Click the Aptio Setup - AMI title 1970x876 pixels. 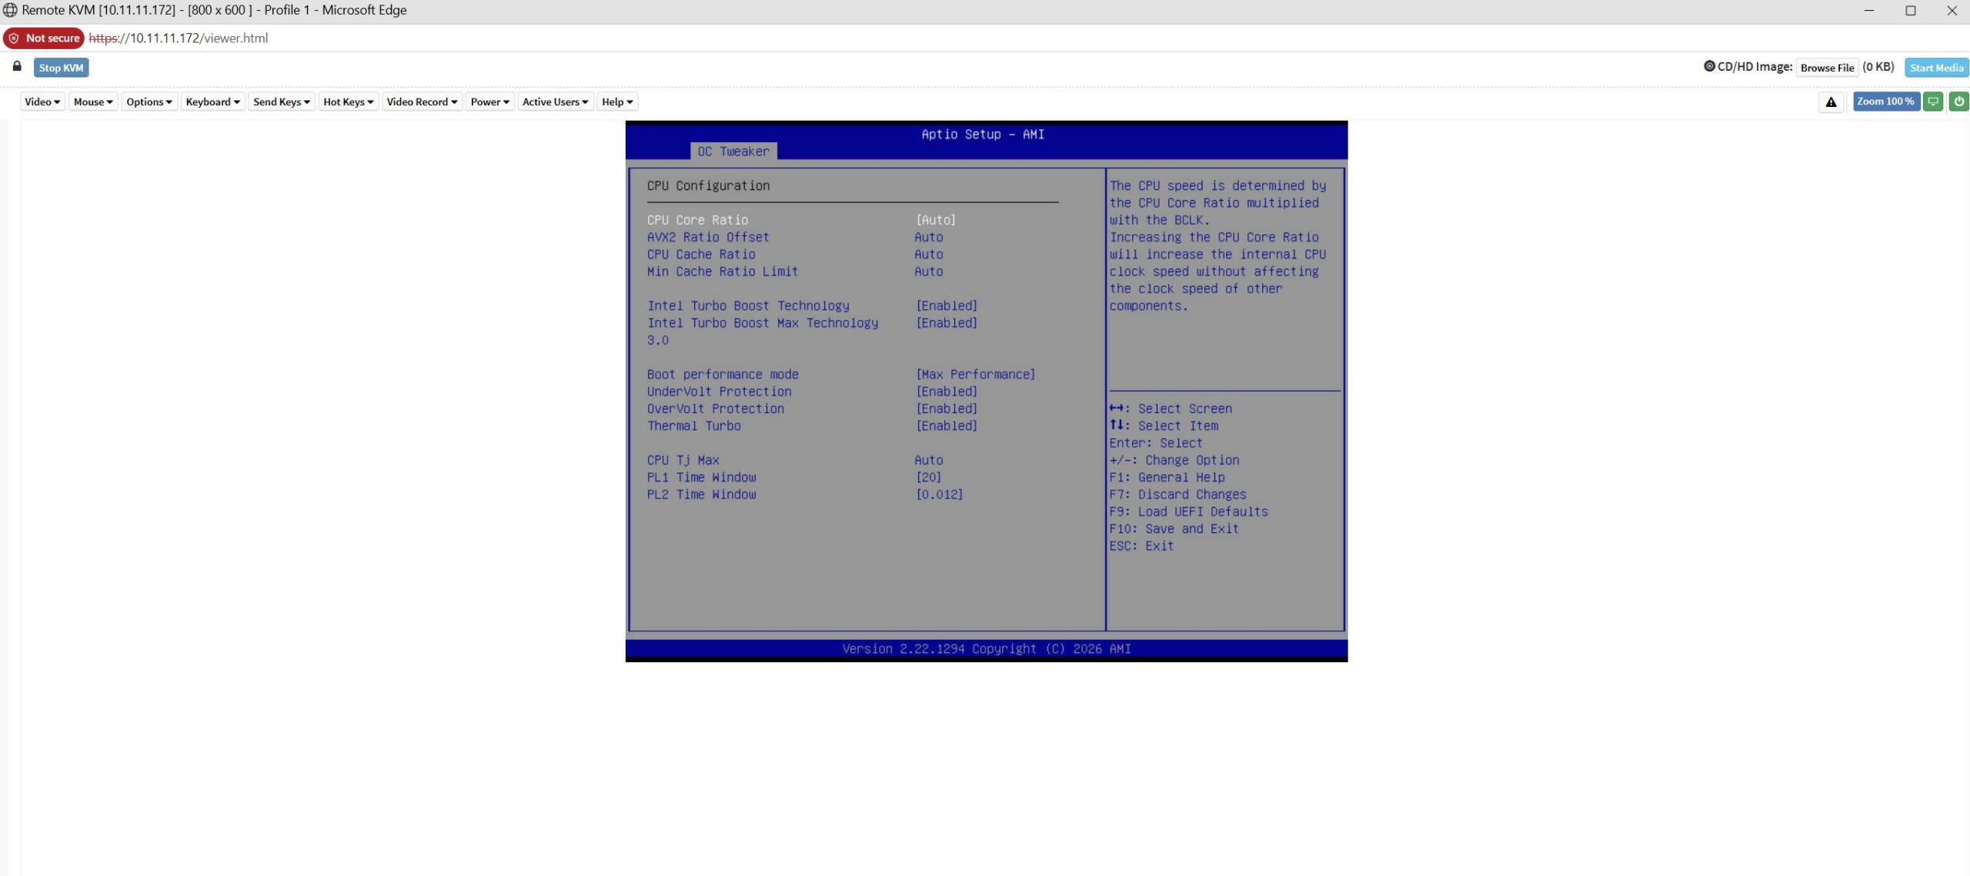tap(983, 134)
